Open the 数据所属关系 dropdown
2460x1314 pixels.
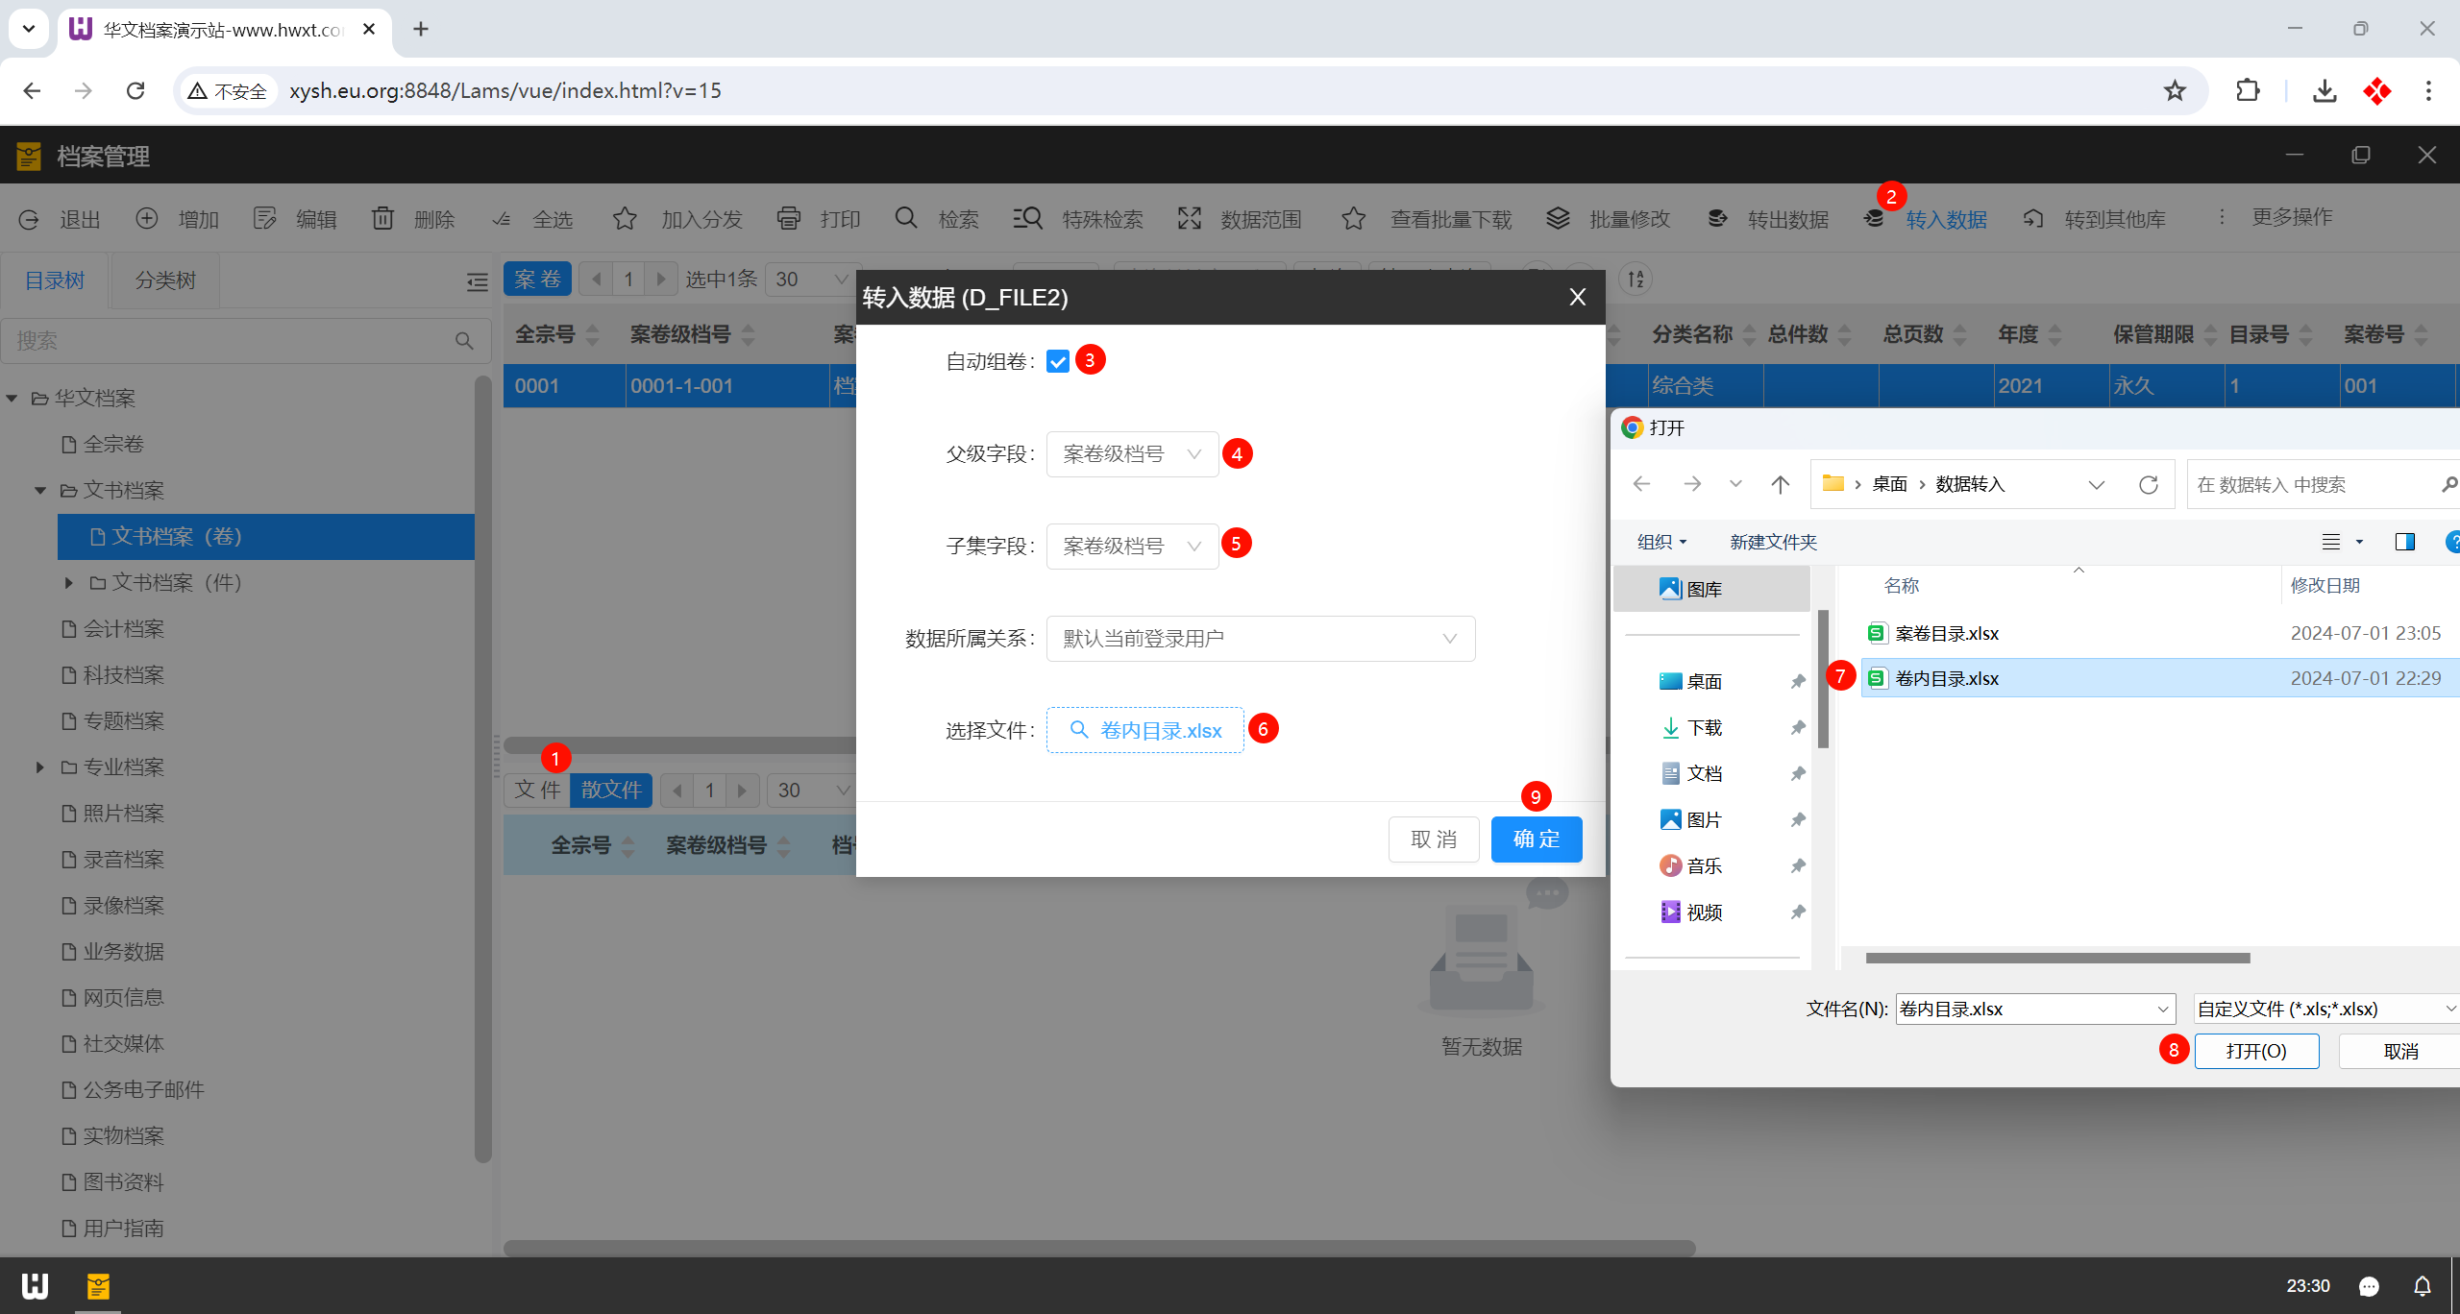1259,639
